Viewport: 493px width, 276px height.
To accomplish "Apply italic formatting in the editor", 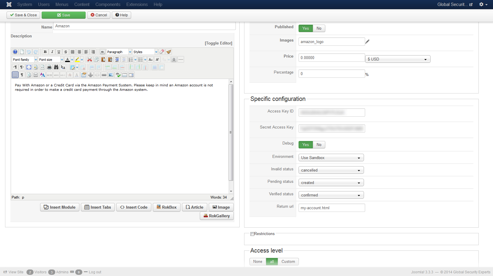I will tap(52, 52).
